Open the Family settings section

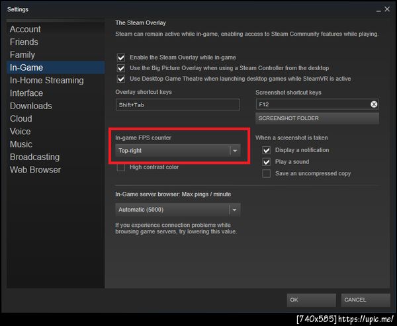click(x=56, y=55)
